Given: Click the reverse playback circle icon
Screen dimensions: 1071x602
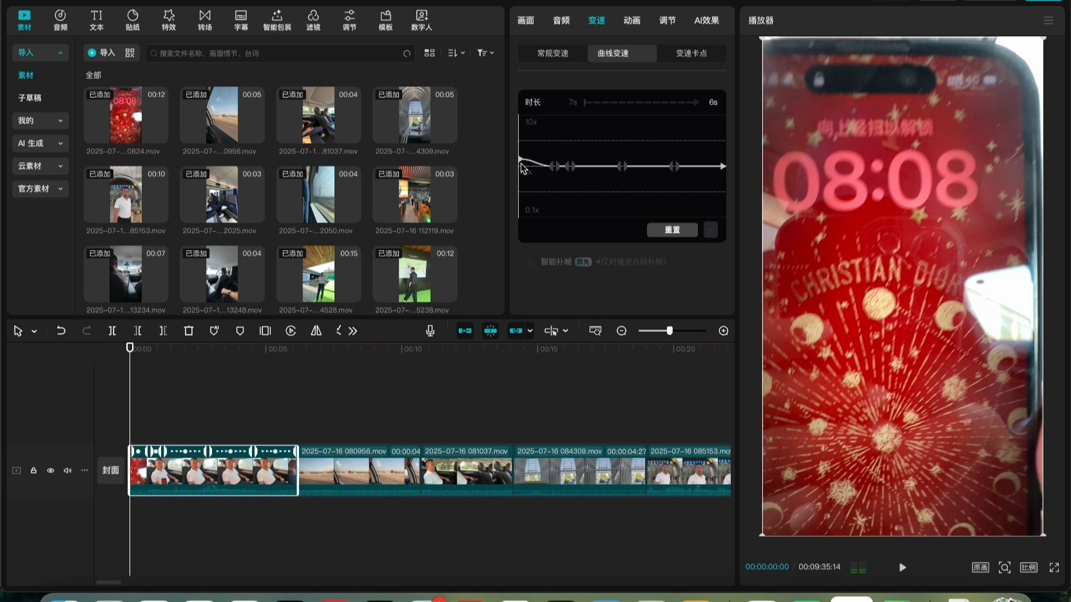Looking at the screenshot, I should pos(291,331).
